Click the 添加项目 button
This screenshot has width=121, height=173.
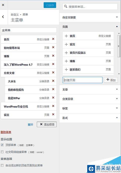[47, 125]
